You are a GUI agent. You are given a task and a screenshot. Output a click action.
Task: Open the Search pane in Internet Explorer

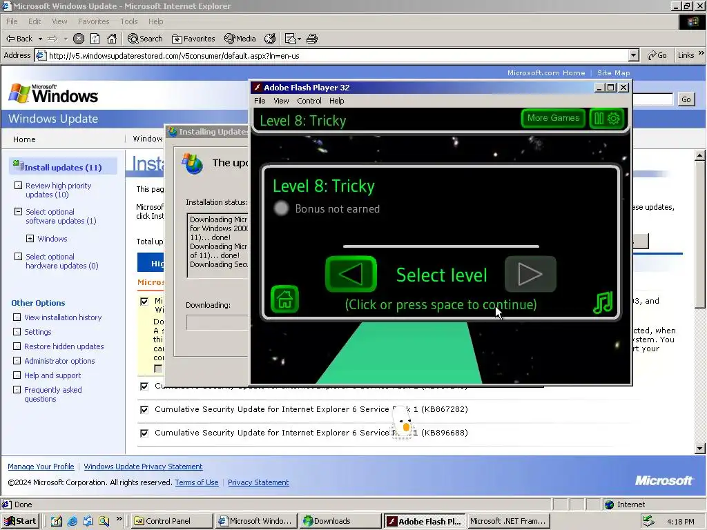point(145,39)
